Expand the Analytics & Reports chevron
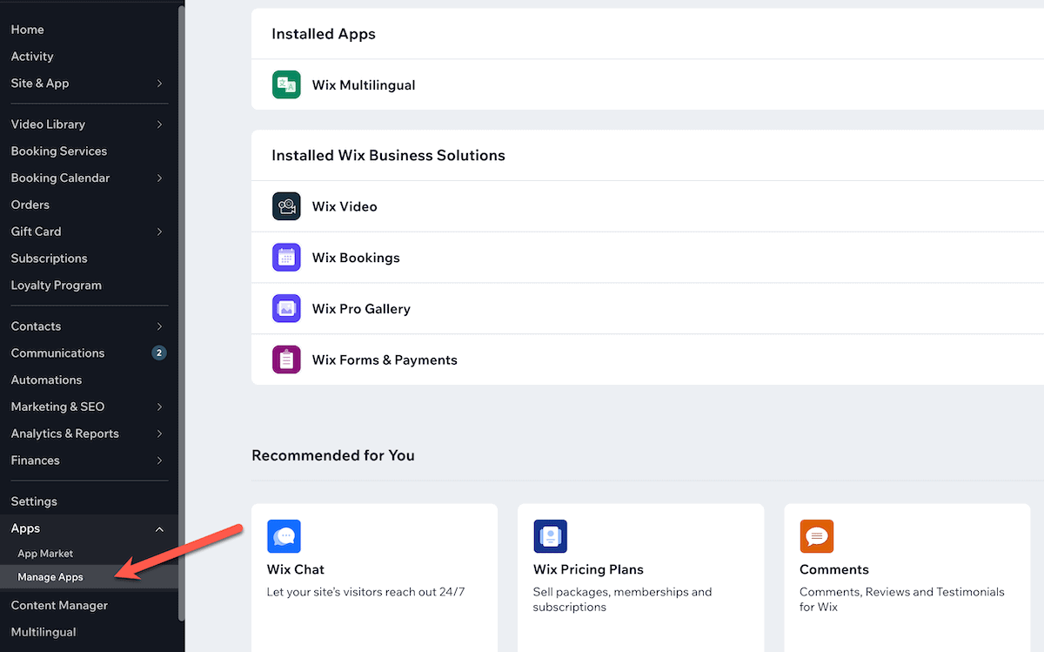 point(159,434)
